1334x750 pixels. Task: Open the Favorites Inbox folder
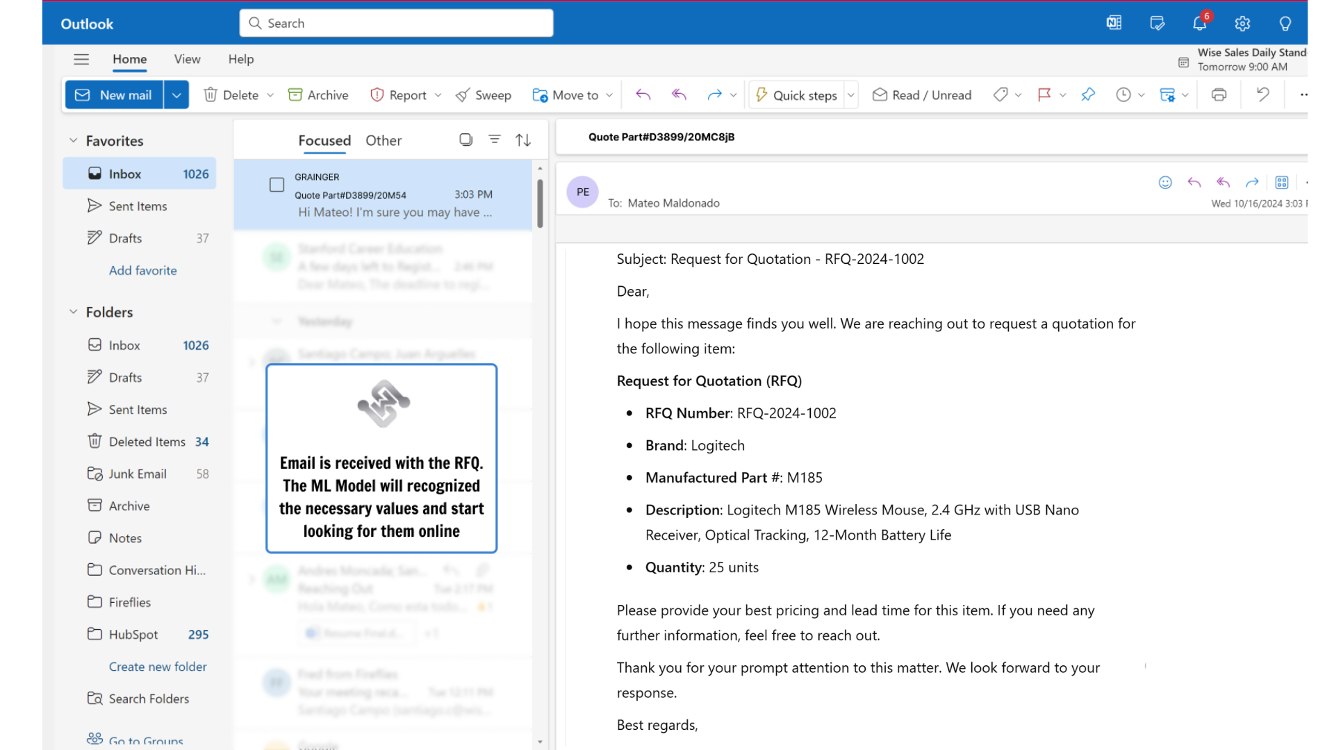click(x=140, y=174)
